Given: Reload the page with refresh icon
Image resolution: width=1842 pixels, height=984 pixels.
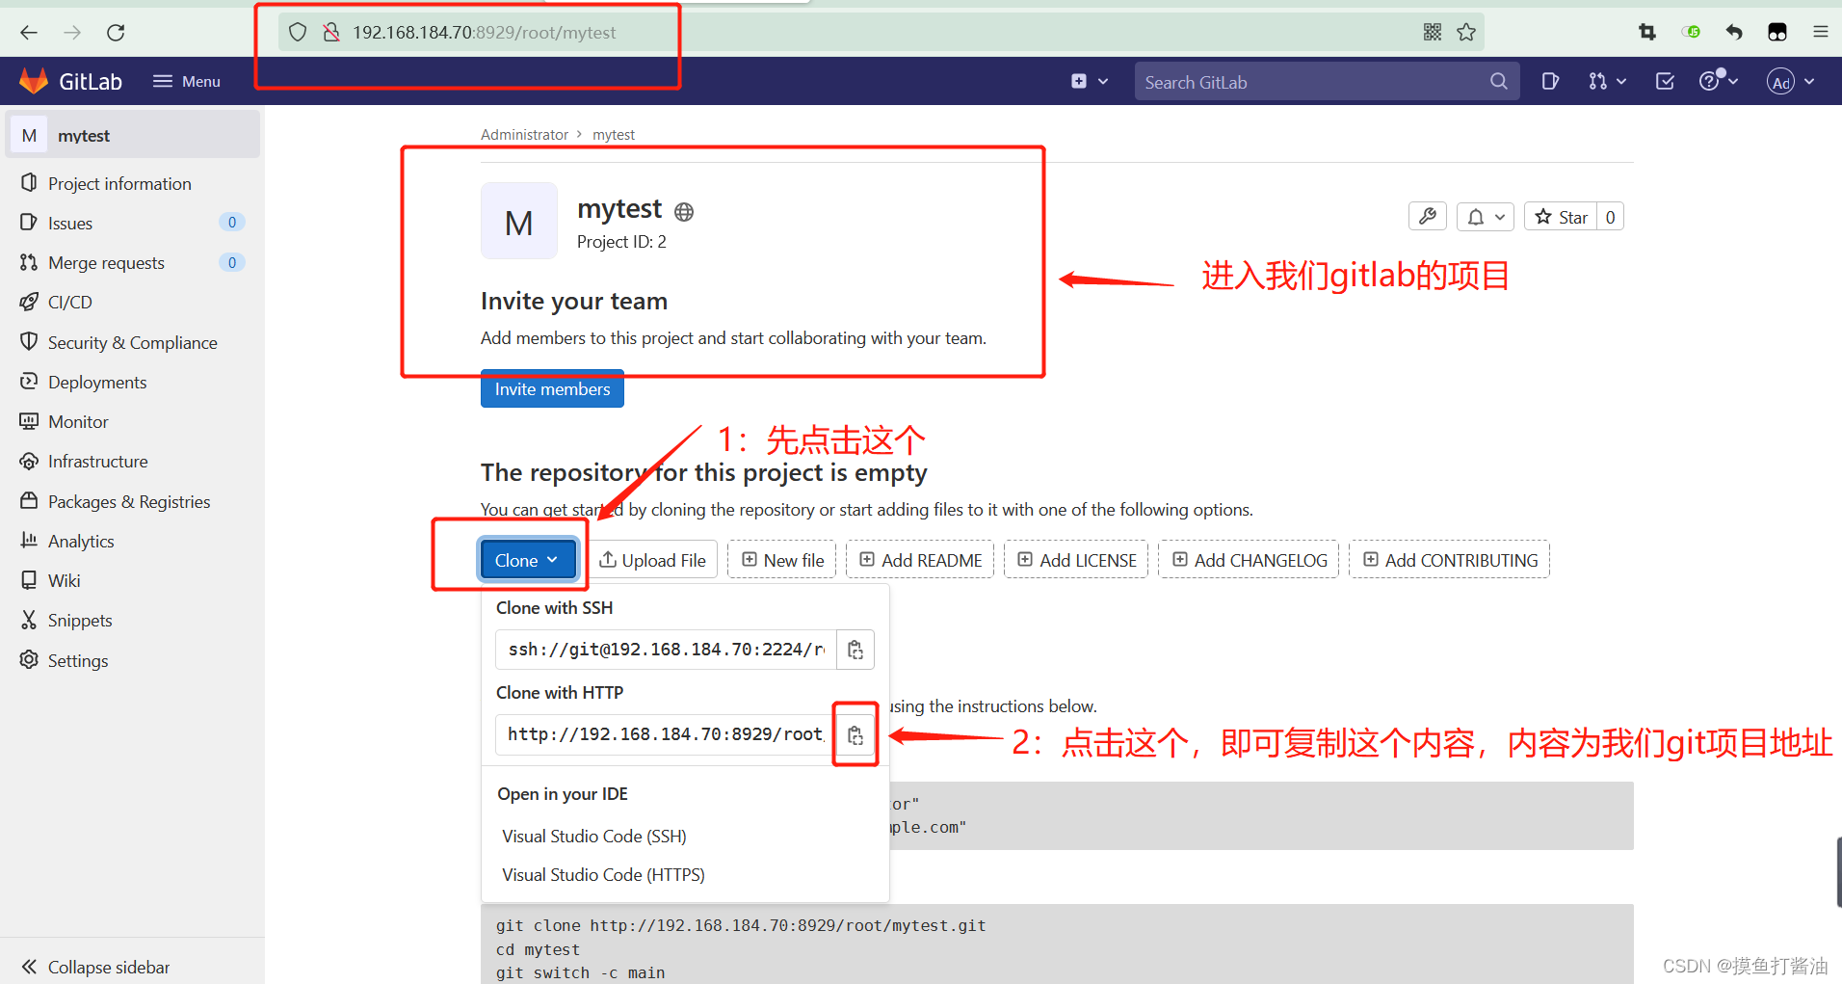Looking at the screenshot, I should [x=116, y=33].
